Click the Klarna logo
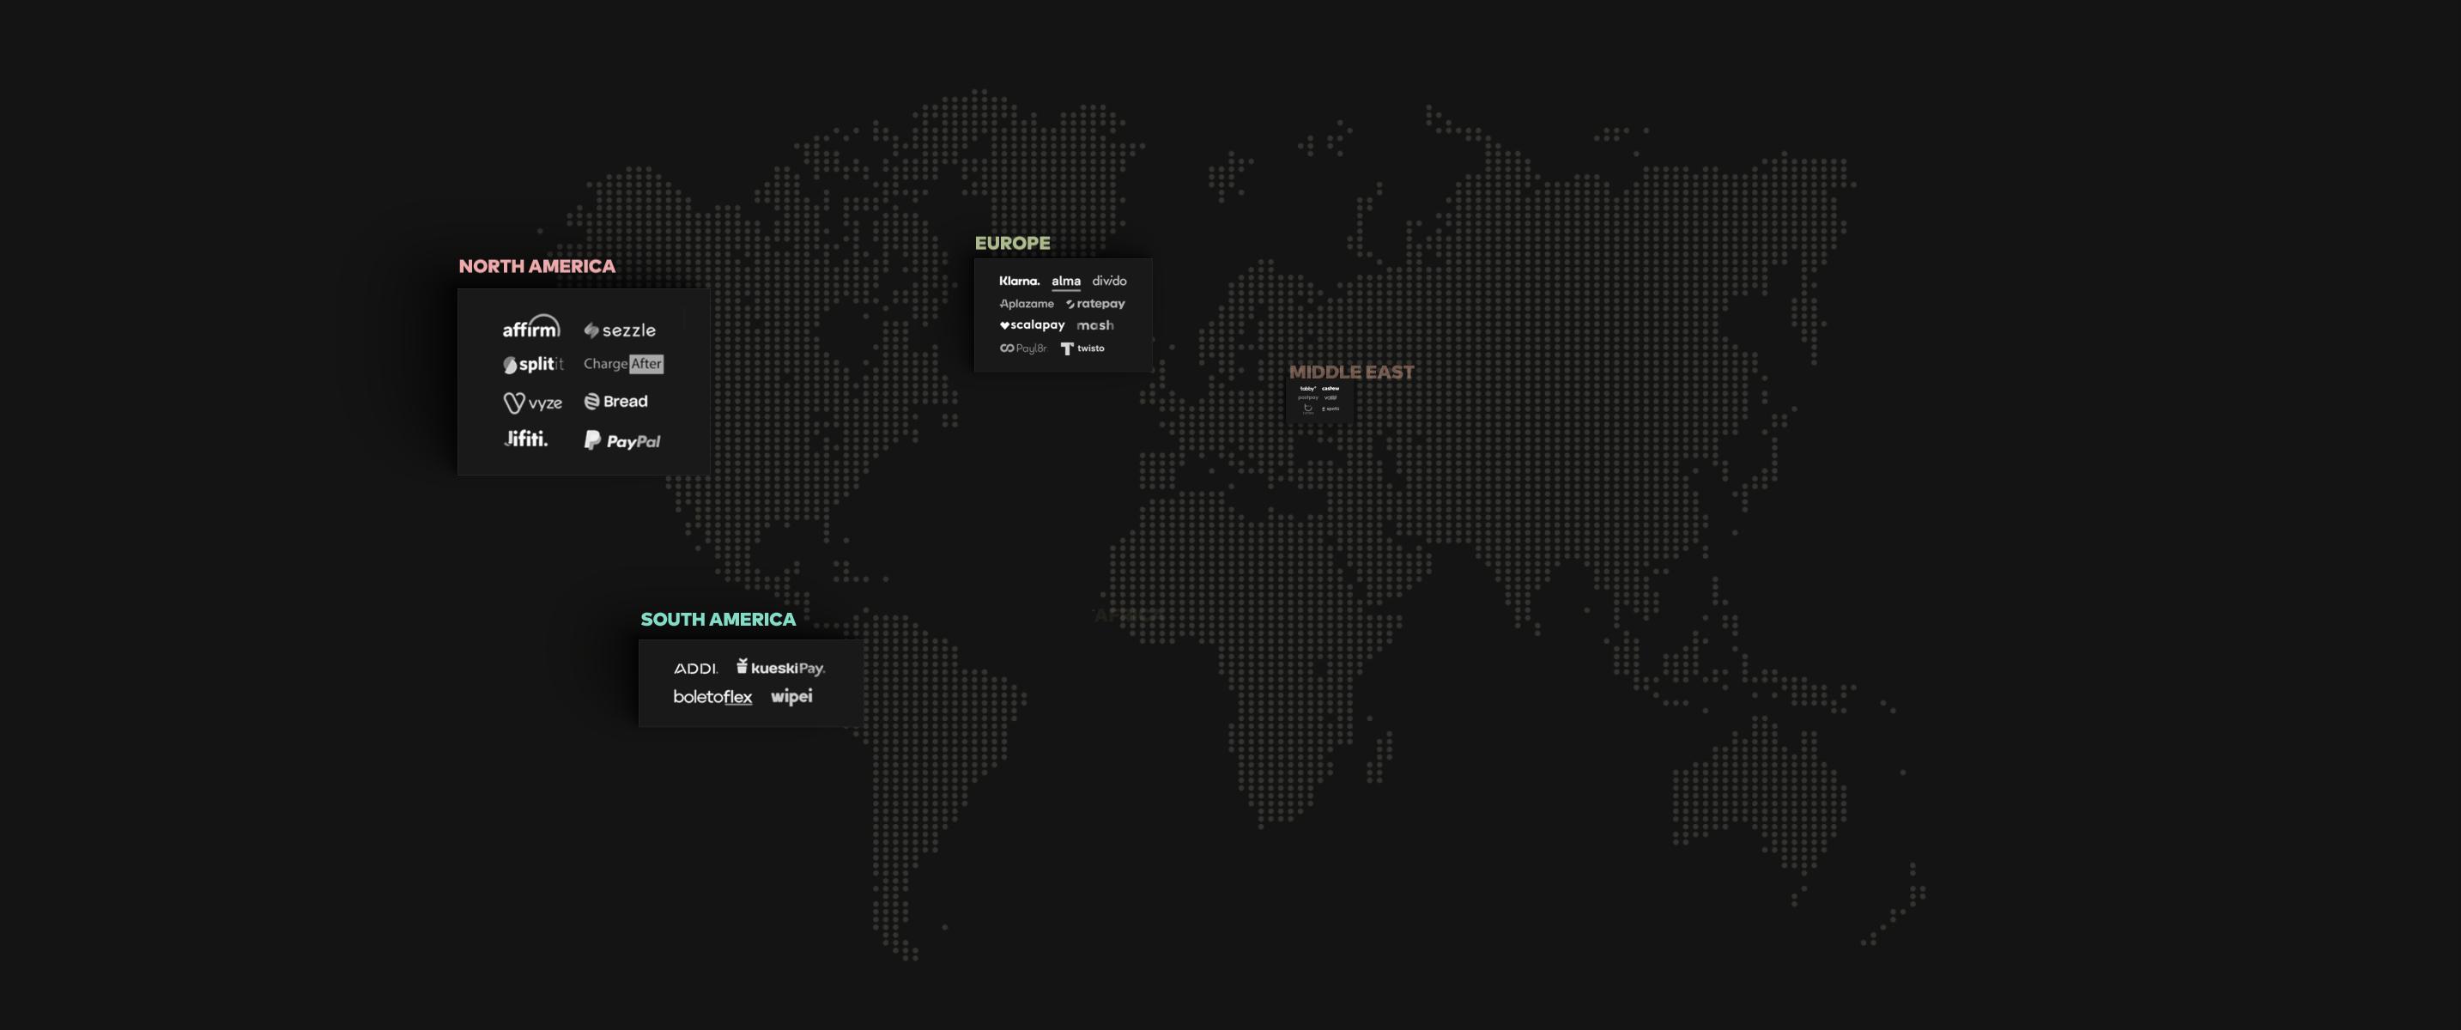 1020,281
